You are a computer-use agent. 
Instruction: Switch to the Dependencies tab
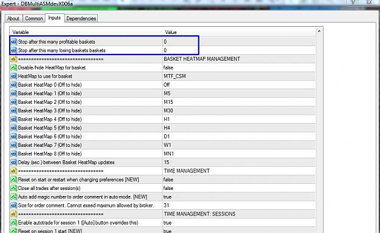pos(81,18)
